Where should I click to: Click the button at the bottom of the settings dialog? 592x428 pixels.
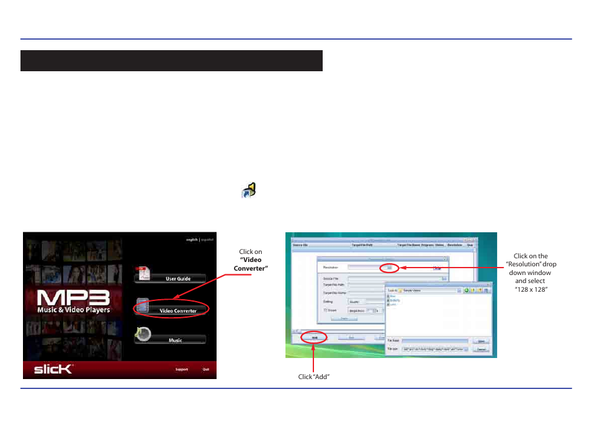344,318
